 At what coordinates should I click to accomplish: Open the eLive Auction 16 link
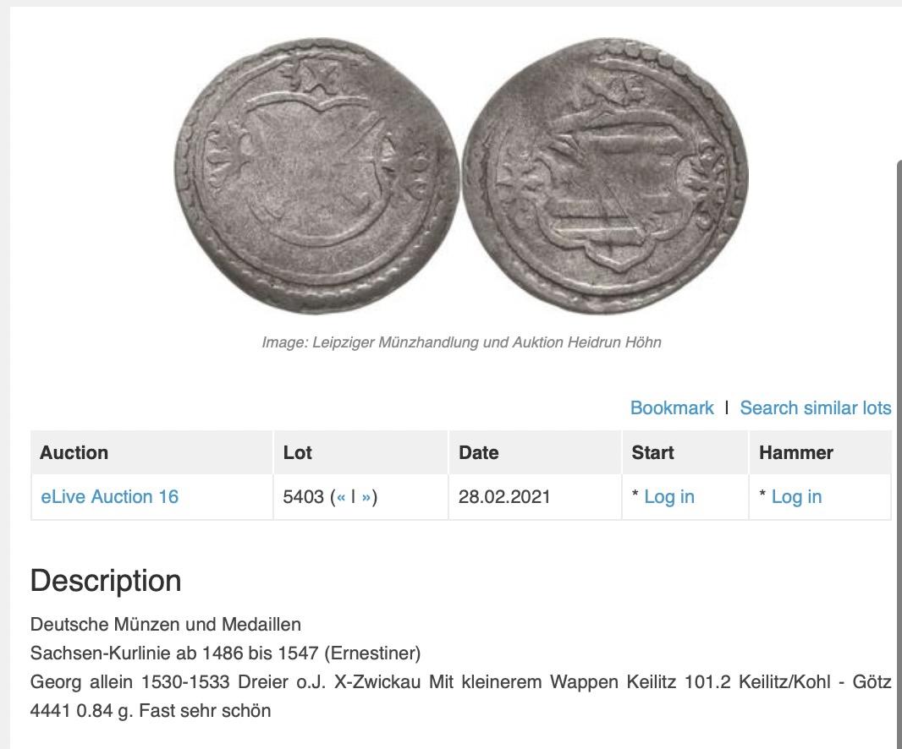109,496
